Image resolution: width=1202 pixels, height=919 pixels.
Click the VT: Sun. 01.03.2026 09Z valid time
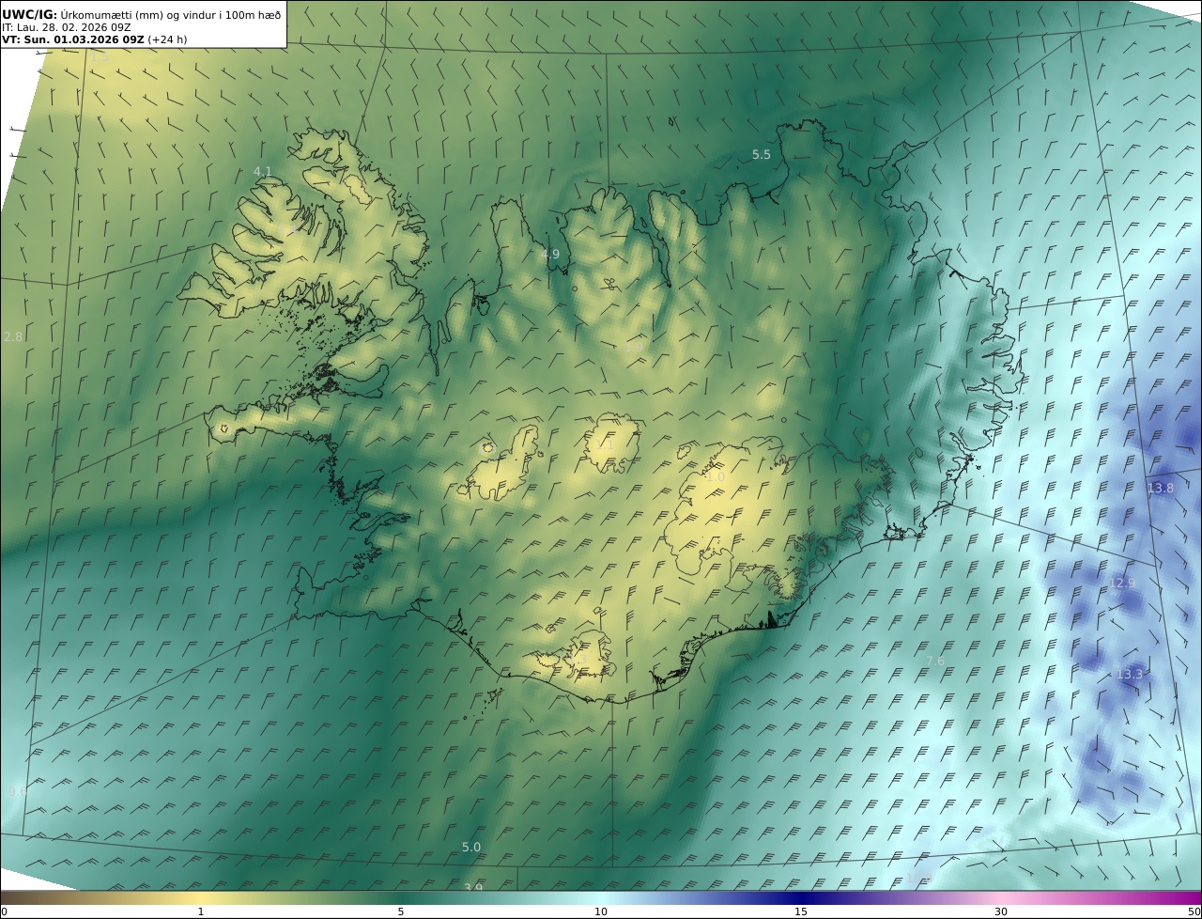94,39
